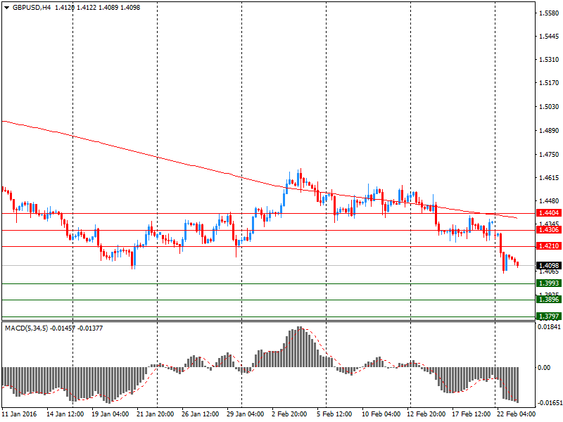Select the black 1.4098 current price label
This screenshot has height=422, width=563.
(x=549, y=266)
